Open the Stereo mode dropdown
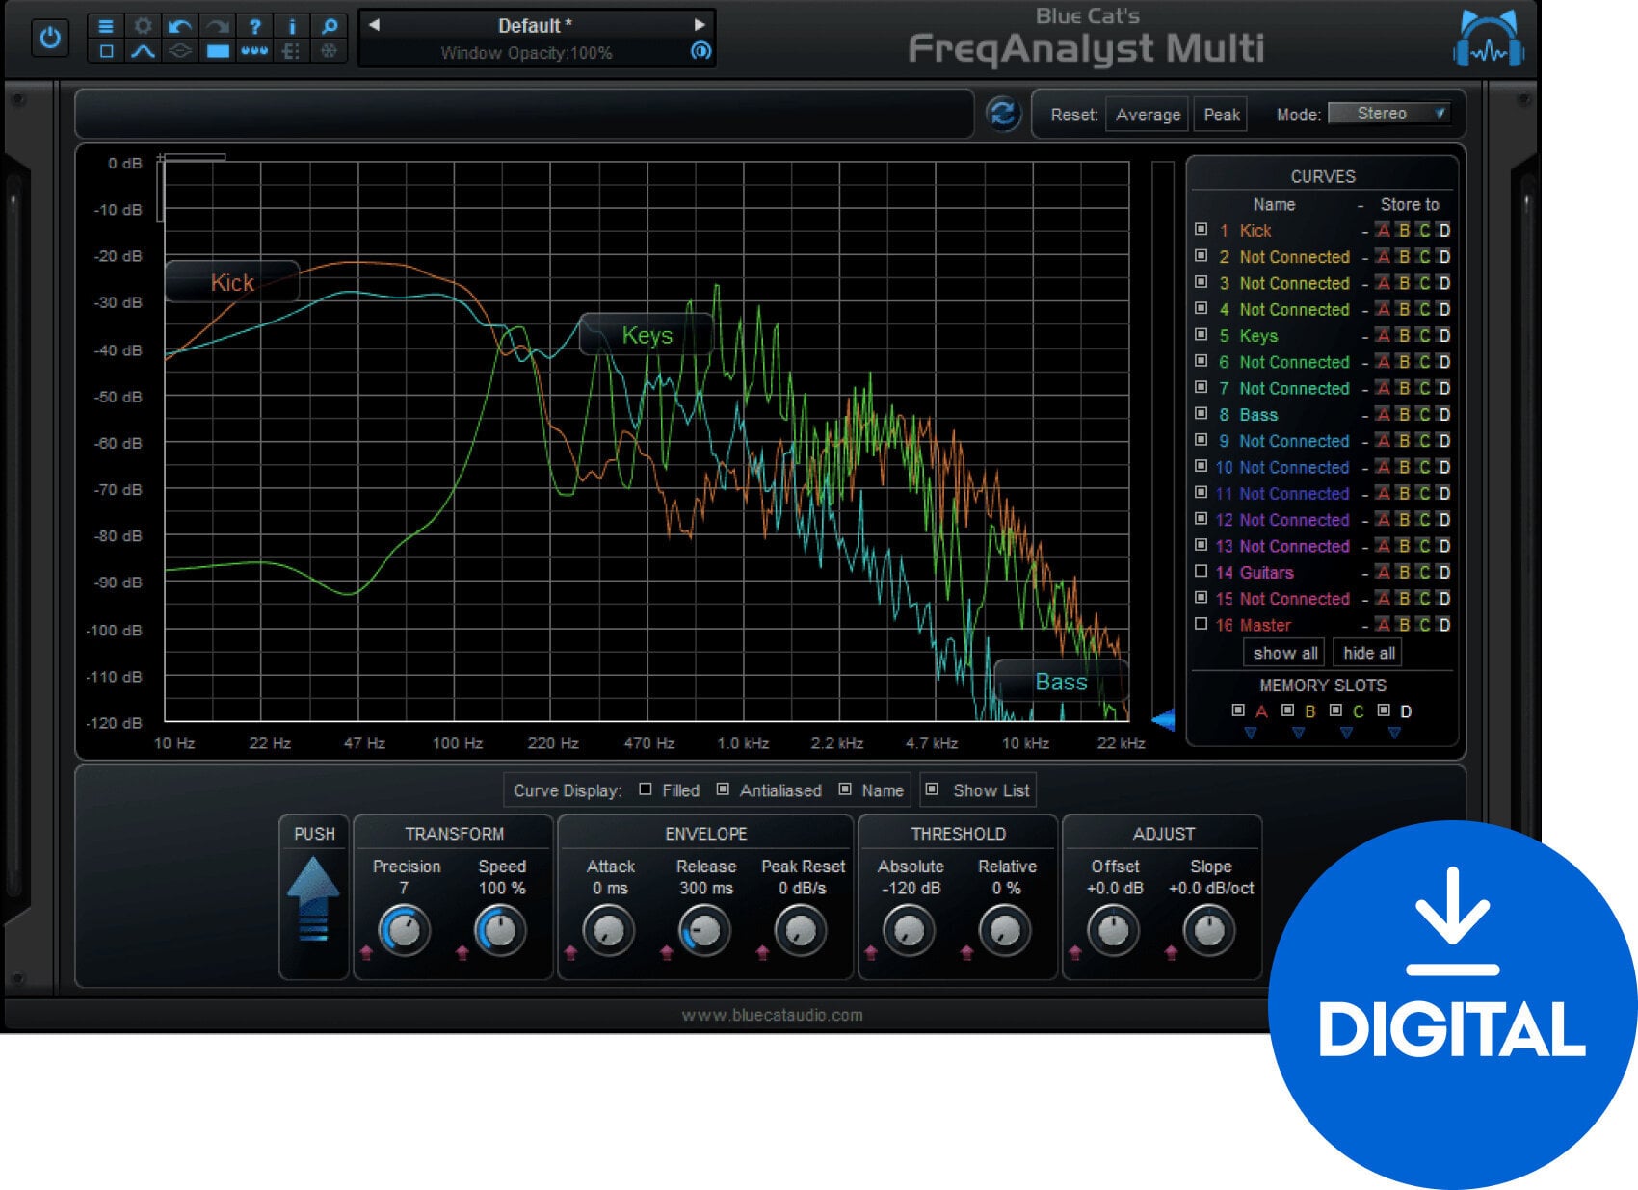The width and height of the screenshot is (1638, 1190). pos(1387,113)
